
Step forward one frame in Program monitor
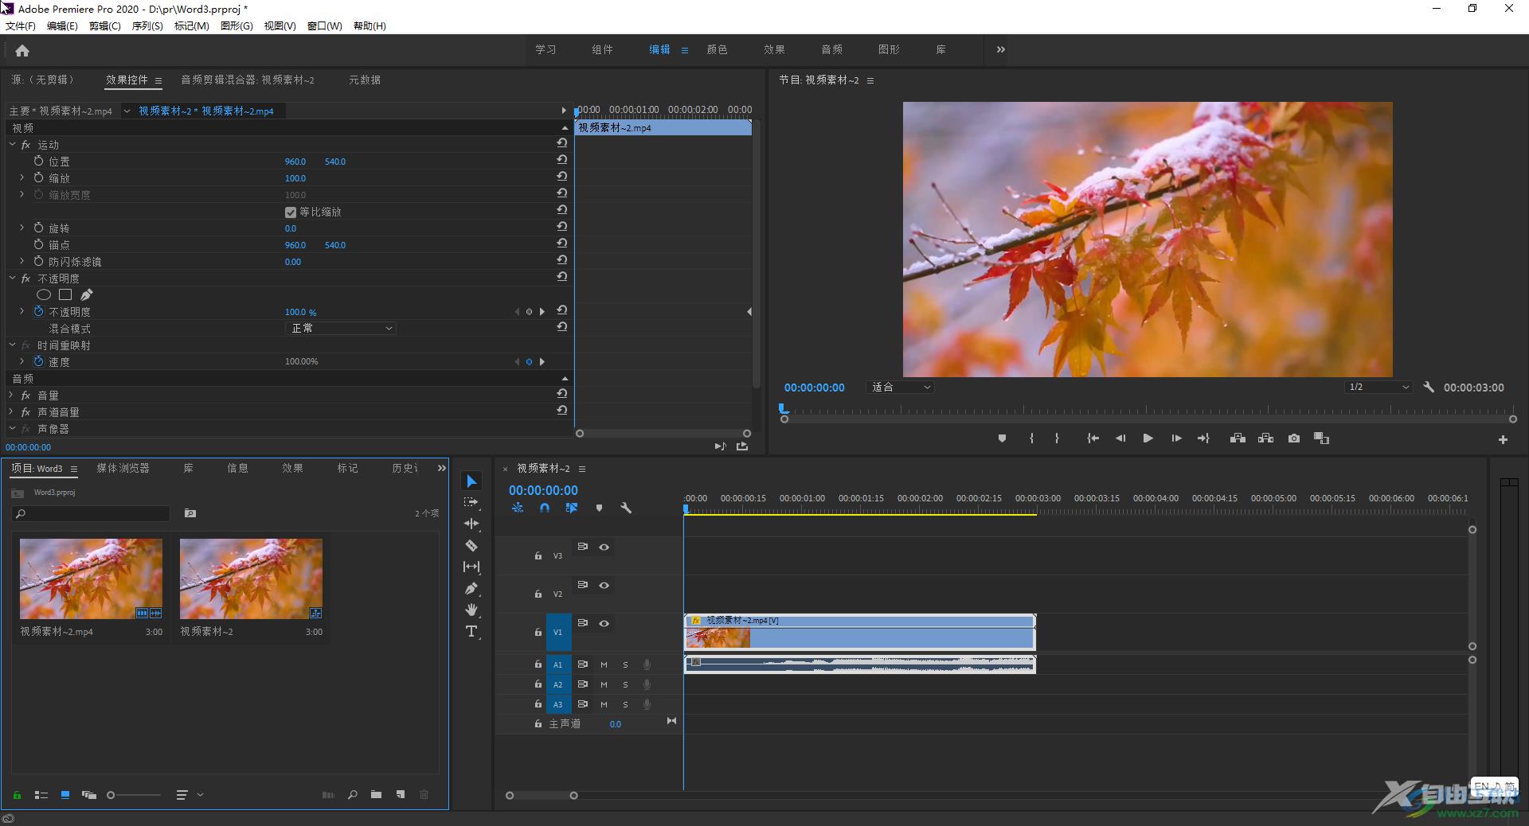(1176, 438)
